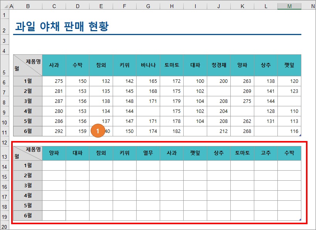Select cell with value 116
The height and width of the screenshot is (230, 316).
289,131
